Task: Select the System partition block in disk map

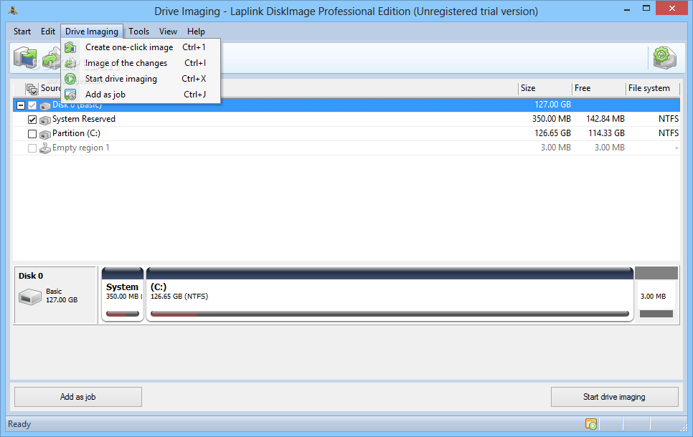Action: (x=123, y=294)
